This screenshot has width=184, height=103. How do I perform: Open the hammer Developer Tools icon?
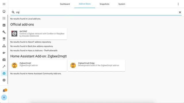point(4,66)
